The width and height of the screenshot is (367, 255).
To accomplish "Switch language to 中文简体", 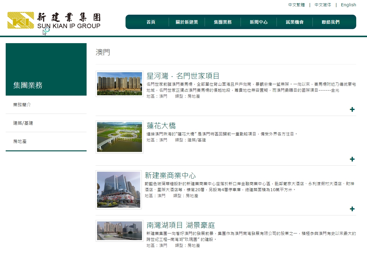I will (323, 5).
